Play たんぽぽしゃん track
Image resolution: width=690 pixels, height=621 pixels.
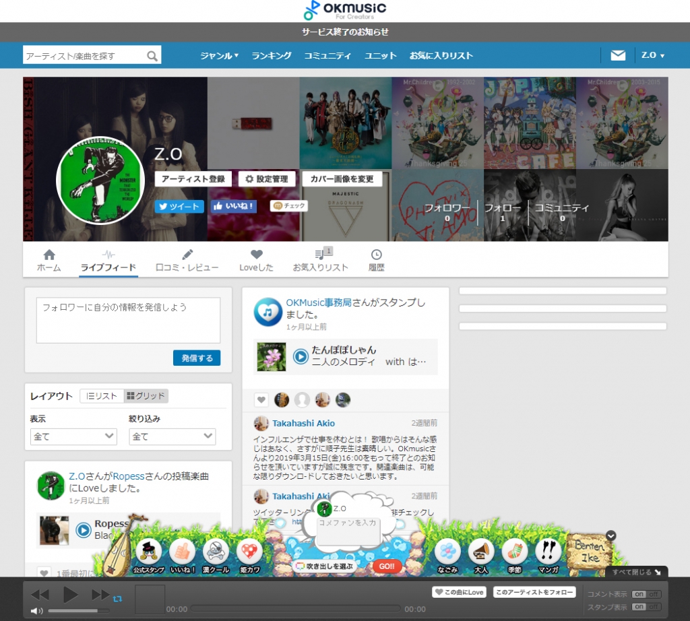301,356
